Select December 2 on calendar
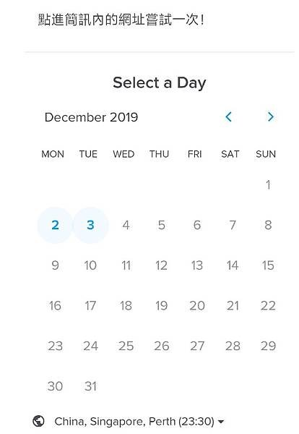Screen dimensions: 299x434 coord(55,225)
